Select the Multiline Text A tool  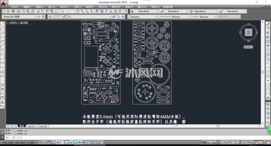point(2,102)
